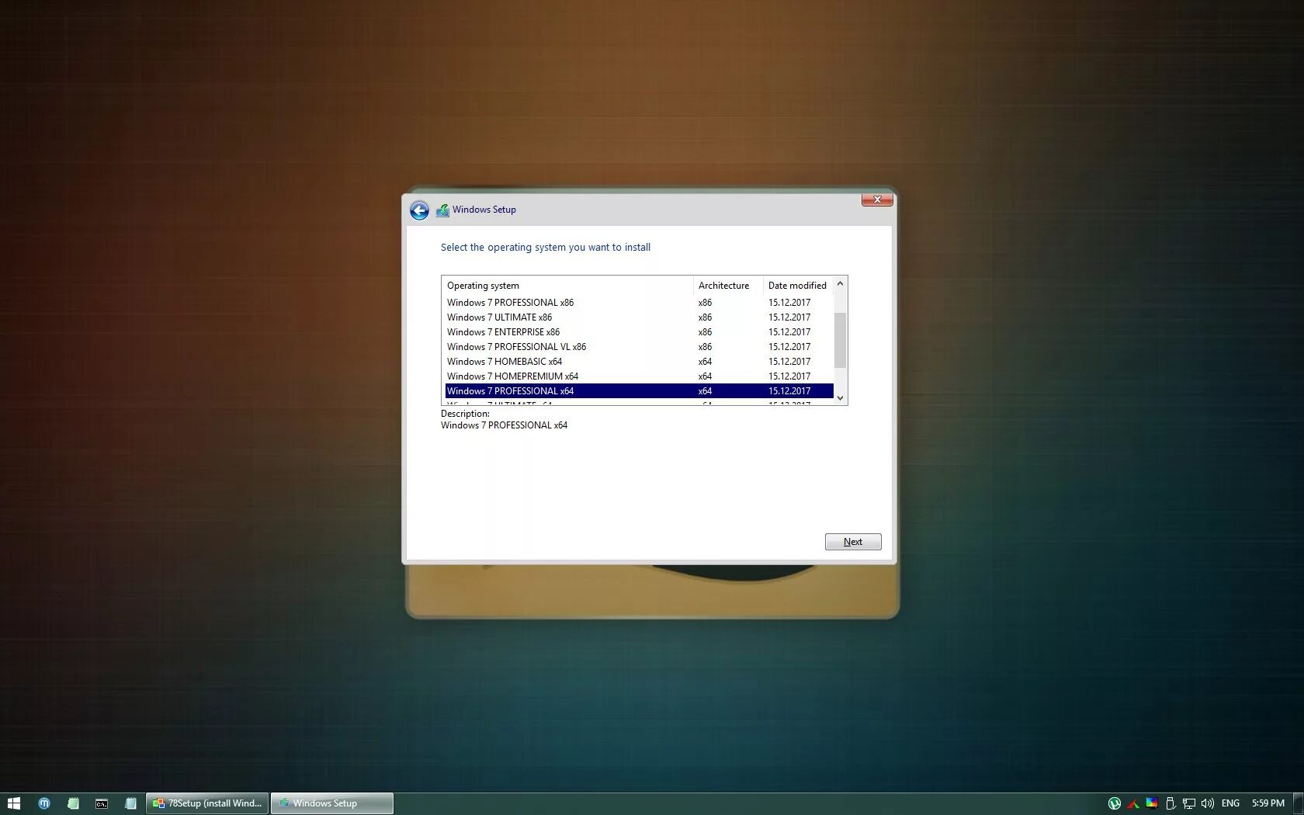Open the rainbow color display tray icon
Viewport: 1304px width, 815px height.
click(1152, 803)
